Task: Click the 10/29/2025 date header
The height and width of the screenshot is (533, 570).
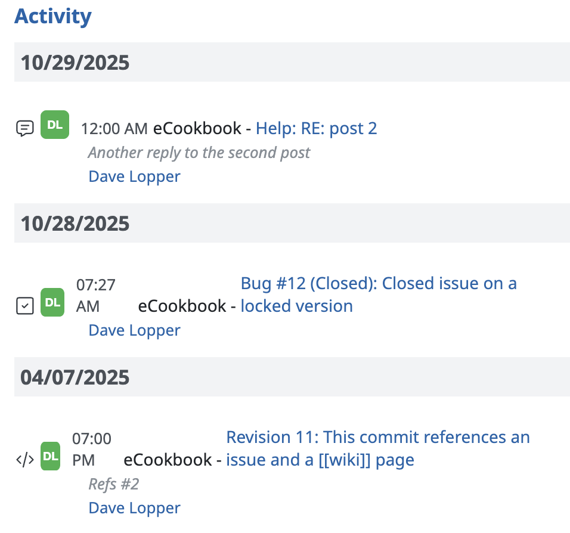Action: (x=75, y=63)
